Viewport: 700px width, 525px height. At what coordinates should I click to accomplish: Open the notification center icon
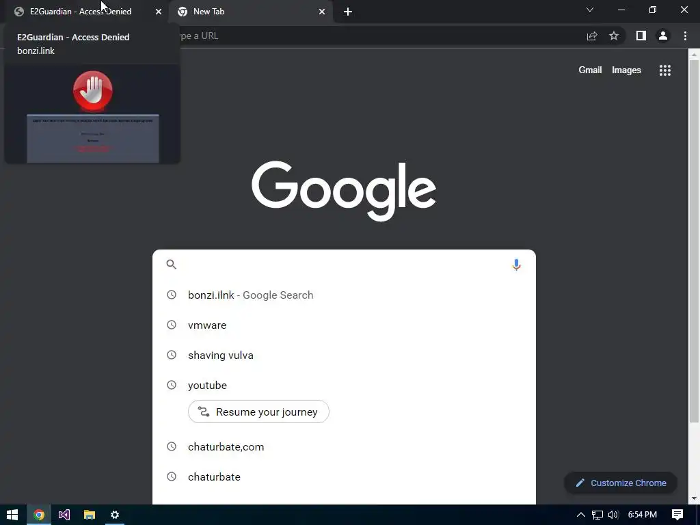pos(677,515)
